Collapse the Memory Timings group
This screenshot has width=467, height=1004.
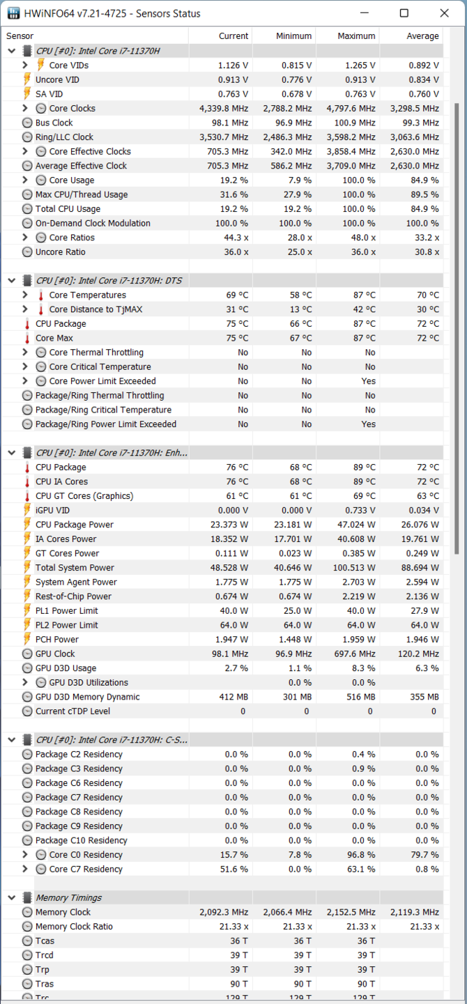tap(12, 897)
